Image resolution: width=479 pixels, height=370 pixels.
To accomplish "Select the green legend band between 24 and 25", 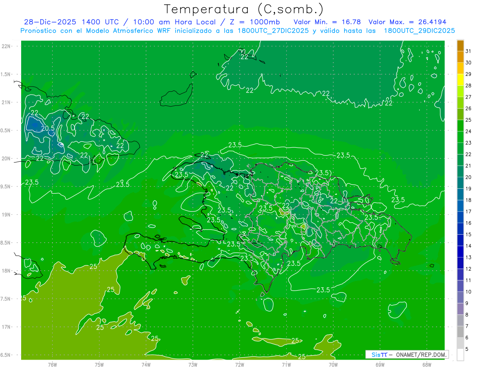I will click(460, 126).
